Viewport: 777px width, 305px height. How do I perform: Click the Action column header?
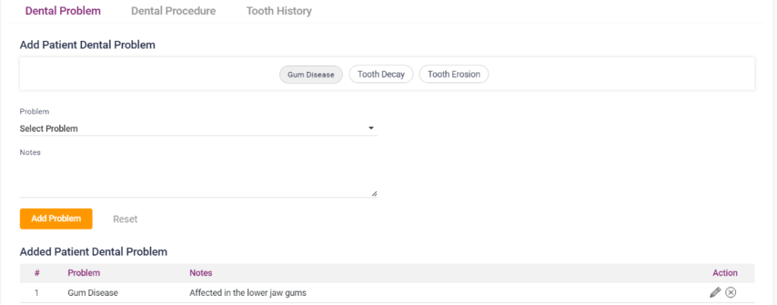(x=725, y=272)
